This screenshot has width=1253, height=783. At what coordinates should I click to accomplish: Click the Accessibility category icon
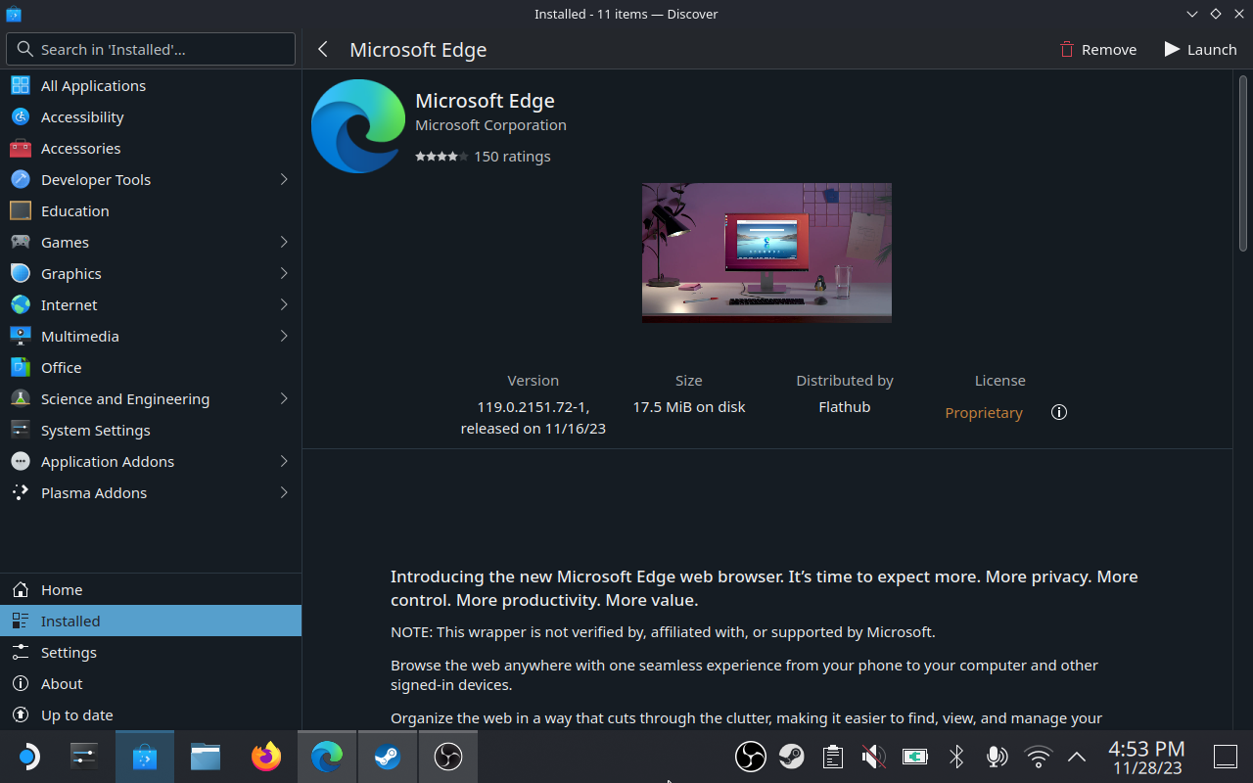click(x=21, y=116)
